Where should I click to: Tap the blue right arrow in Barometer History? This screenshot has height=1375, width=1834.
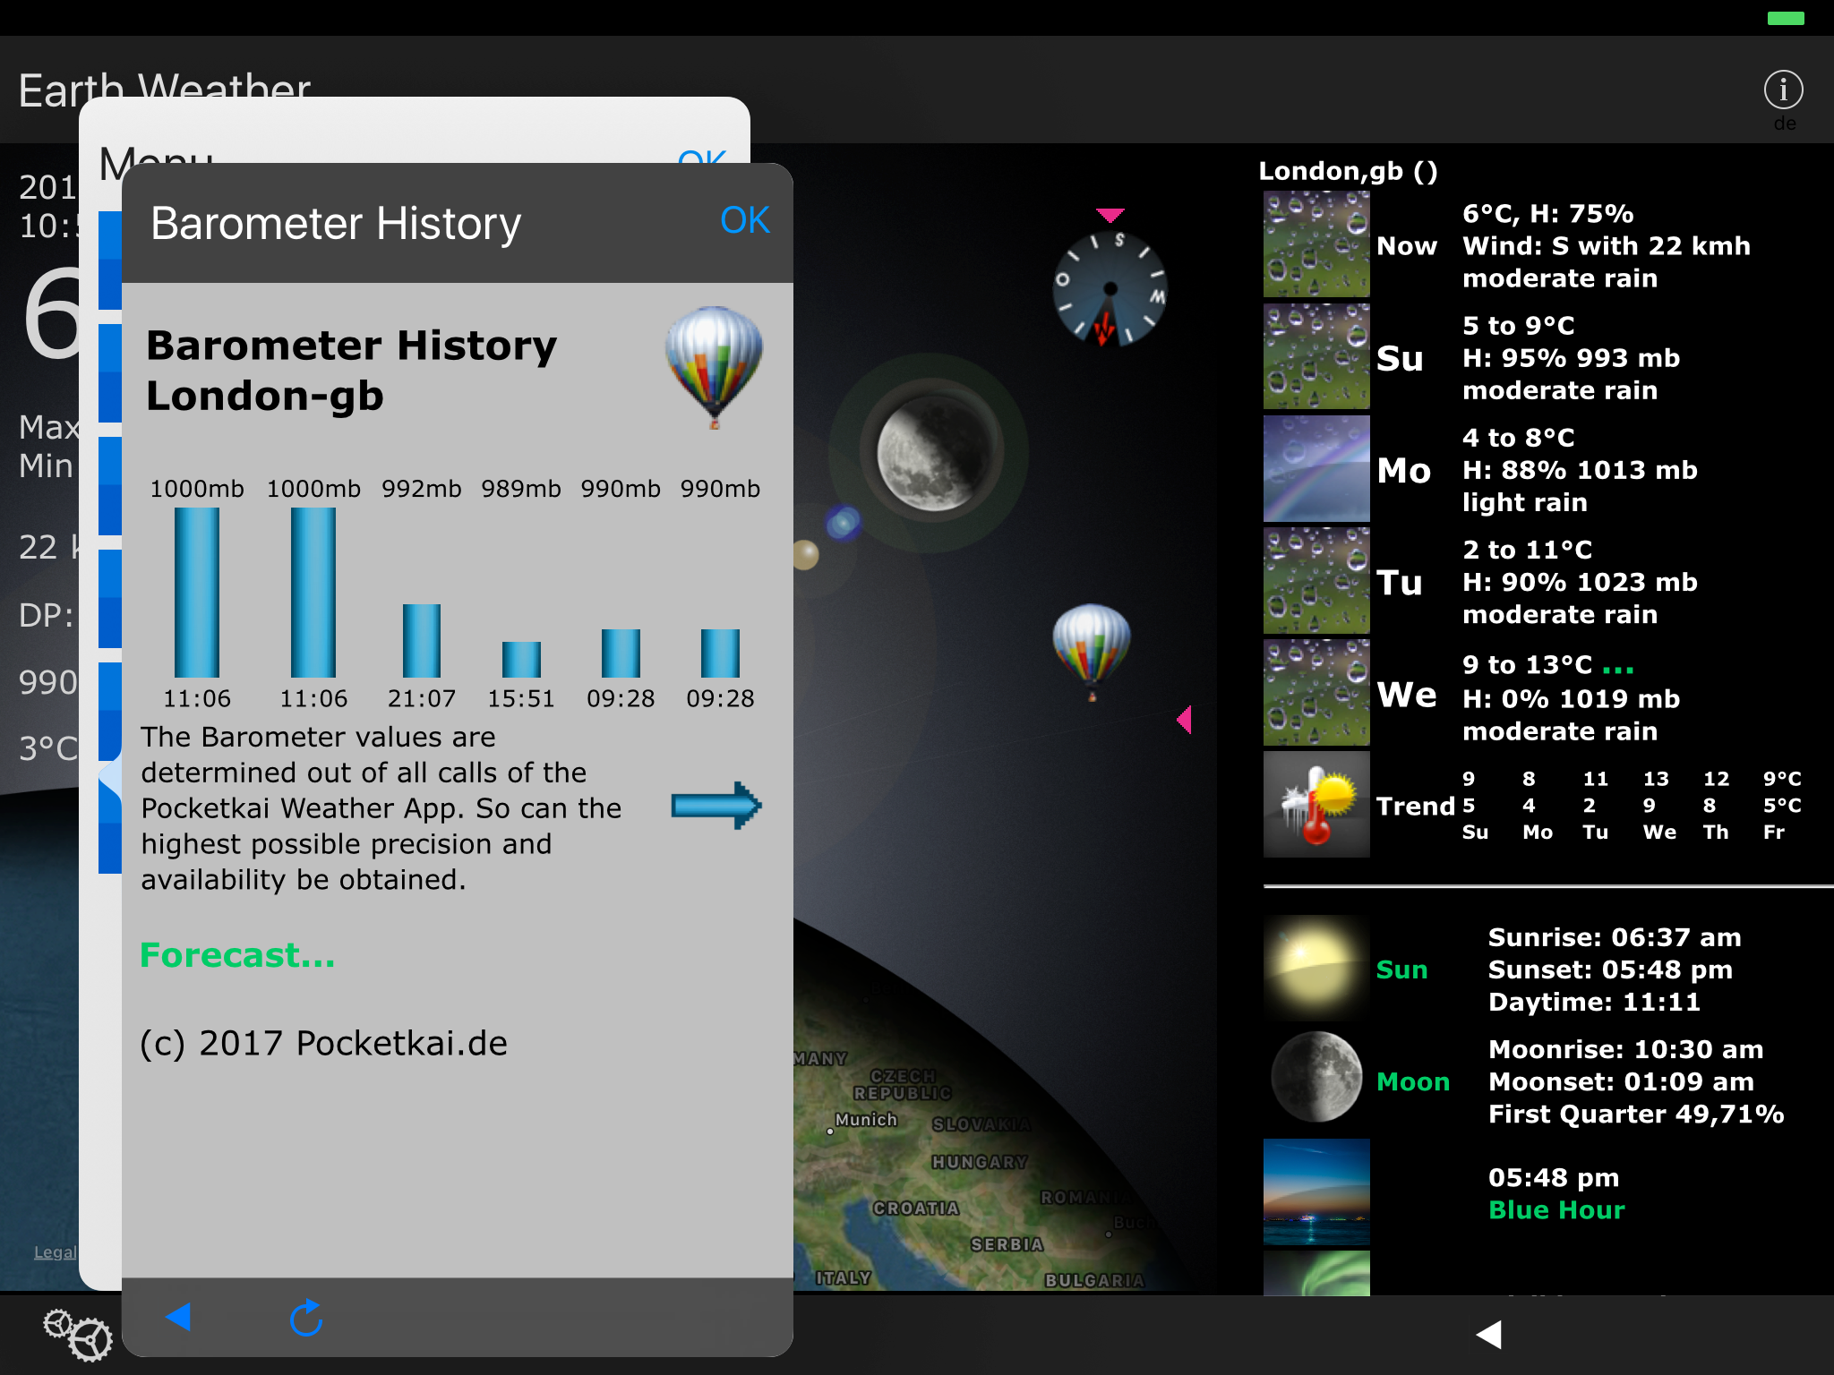coord(716,806)
